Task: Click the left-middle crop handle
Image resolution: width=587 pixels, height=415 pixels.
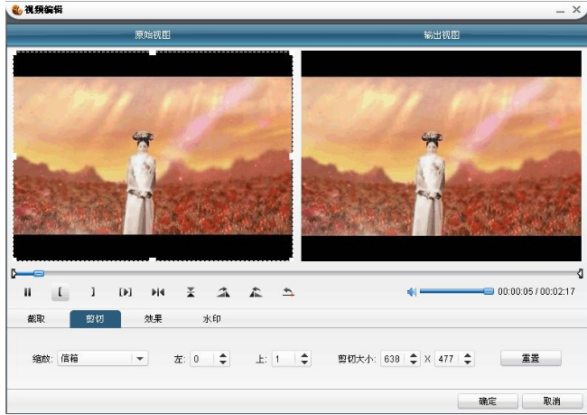Action: [x=14, y=156]
